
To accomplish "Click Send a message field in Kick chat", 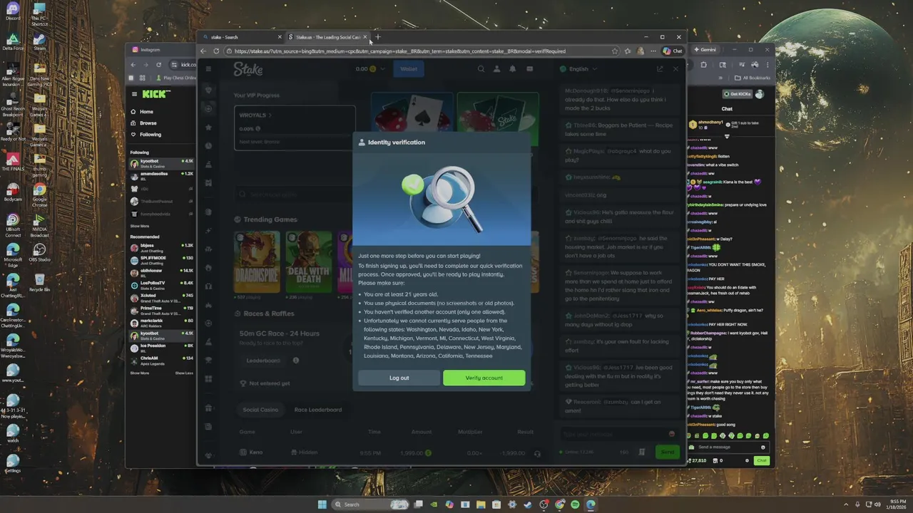I will 728,447.
